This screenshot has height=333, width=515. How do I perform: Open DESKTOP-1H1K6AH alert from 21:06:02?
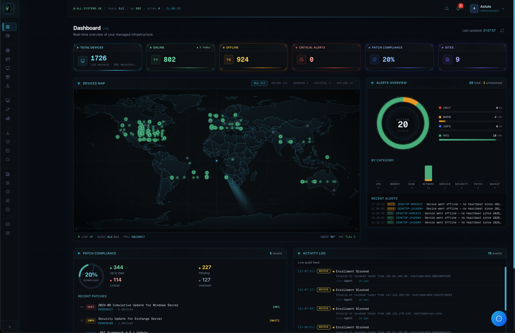(436, 209)
